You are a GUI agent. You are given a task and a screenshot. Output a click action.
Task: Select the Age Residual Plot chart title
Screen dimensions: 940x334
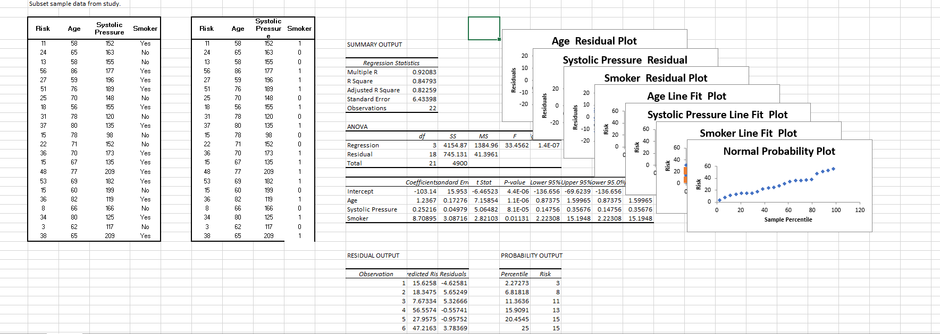point(594,41)
